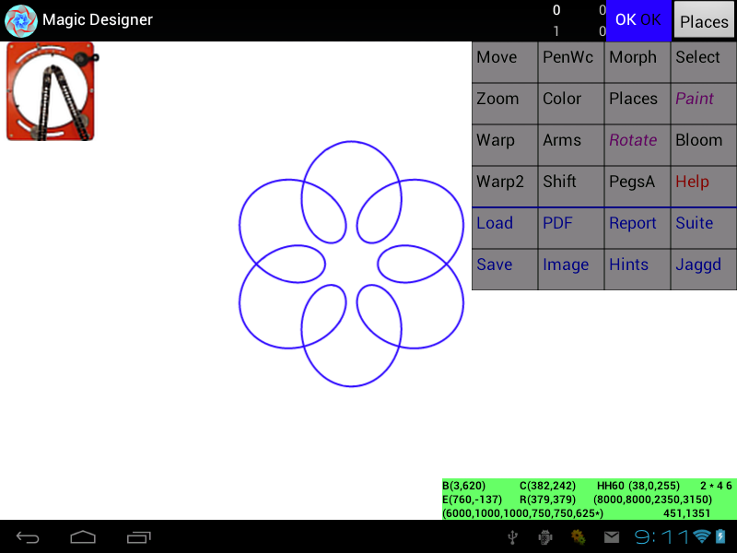This screenshot has height=553, width=737.
Task: Toggle the Paint mode
Action: [704, 103]
